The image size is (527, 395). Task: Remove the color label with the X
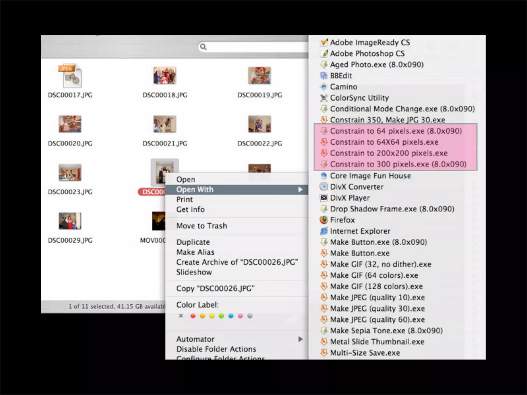[x=181, y=316]
